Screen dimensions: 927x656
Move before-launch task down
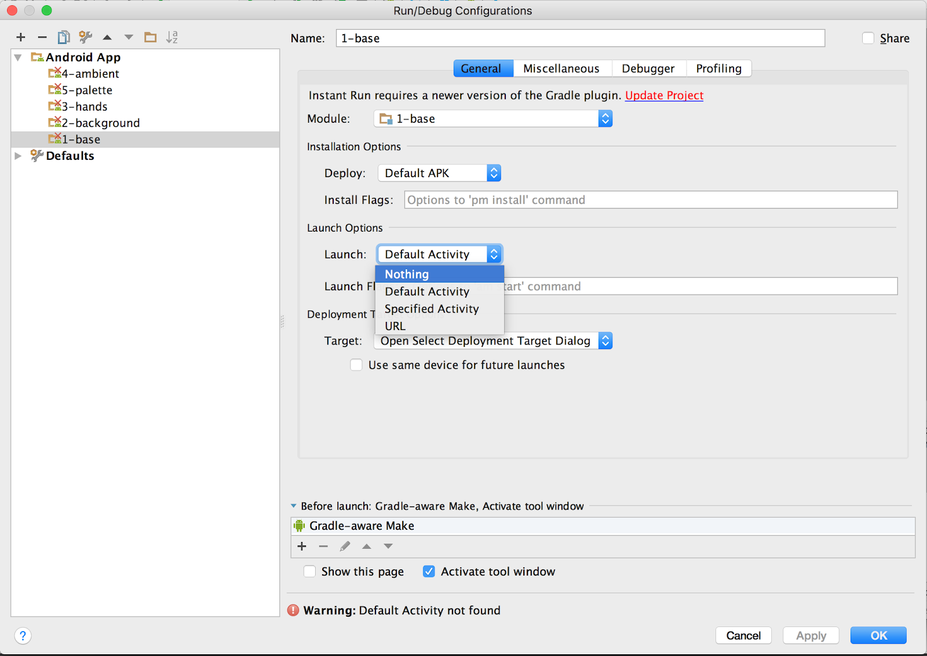tap(388, 546)
